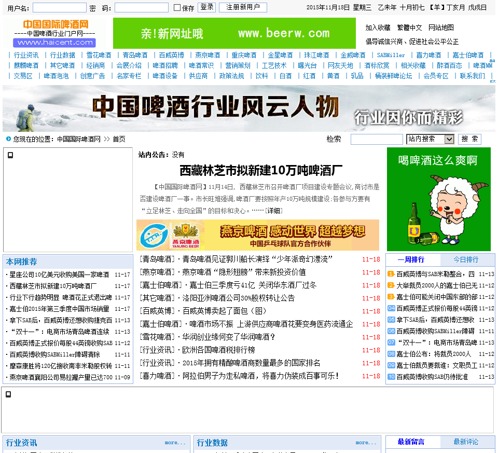Toggle the 保存 login checkbox
This screenshot has height=453, width=498.
(177, 8)
